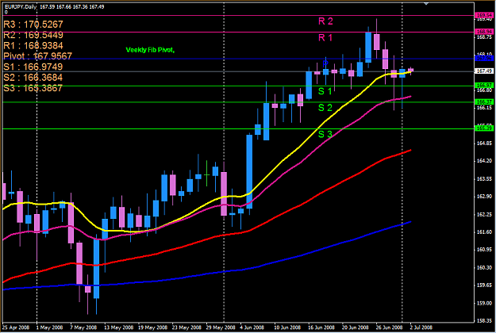Click the 160.95 price axis value
The height and width of the screenshot is (333, 496).
484,250
